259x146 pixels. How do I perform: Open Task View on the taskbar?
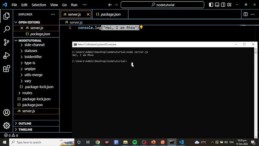[88, 142]
